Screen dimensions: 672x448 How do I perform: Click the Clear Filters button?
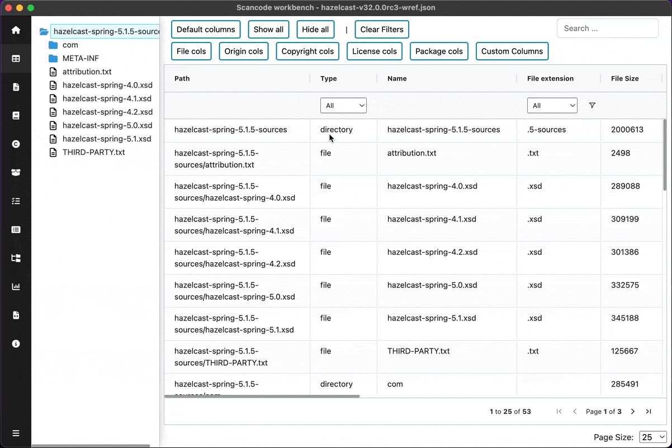382,30
